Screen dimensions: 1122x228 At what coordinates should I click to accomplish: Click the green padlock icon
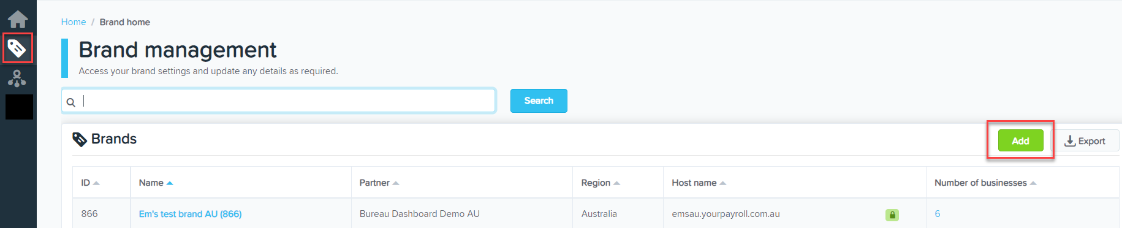[892, 215]
